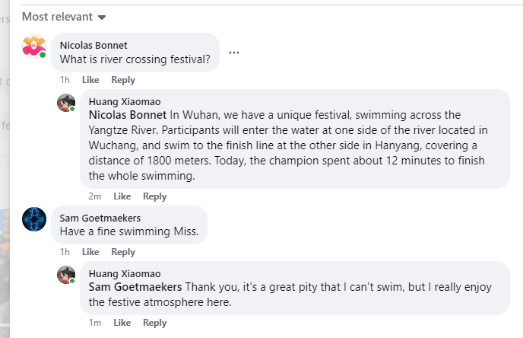Viewport: 523px width, 338px height.
Task: Click the bold Sam Goetmaekers mention in reply
Action: (x=135, y=288)
